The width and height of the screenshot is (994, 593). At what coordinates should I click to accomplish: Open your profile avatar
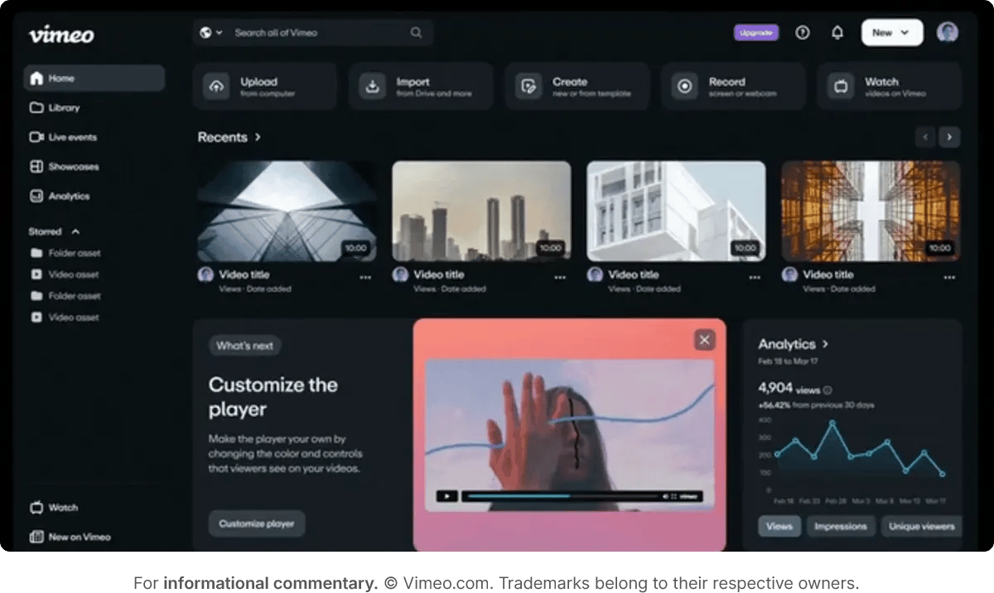[x=947, y=32]
